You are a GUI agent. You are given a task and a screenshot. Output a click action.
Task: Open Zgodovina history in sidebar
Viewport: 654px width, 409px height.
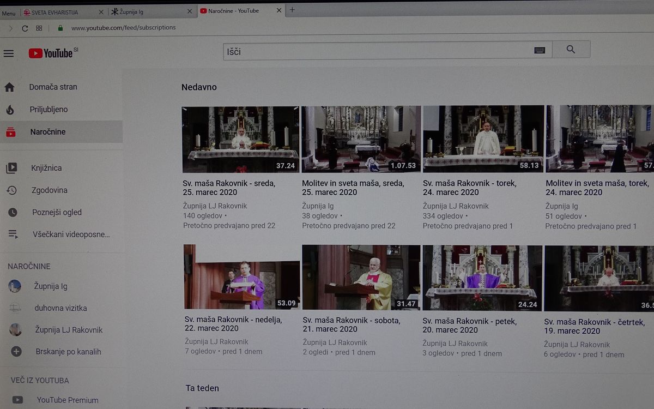(49, 190)
